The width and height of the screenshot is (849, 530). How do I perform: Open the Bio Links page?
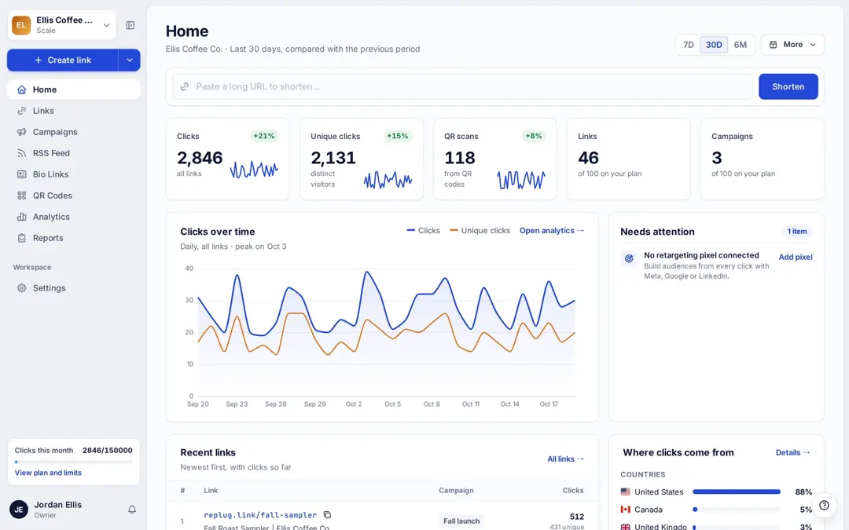74,174
